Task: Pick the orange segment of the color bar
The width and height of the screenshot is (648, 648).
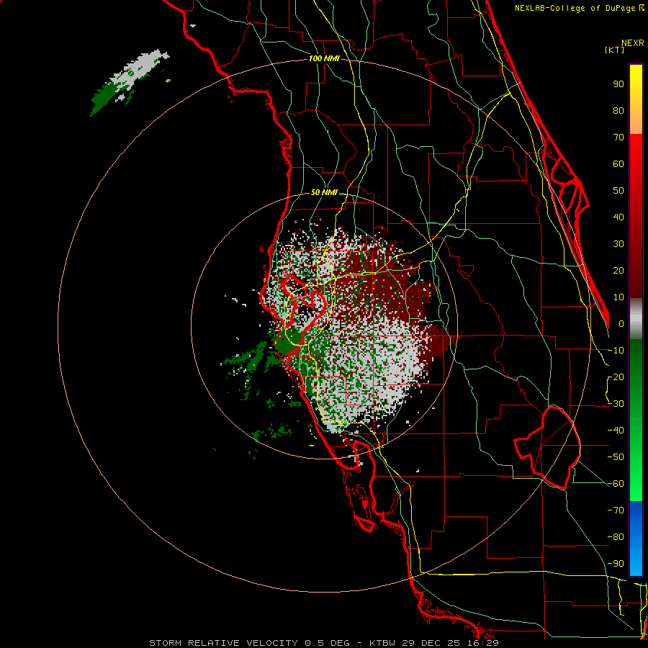Action: click(636, 120)
